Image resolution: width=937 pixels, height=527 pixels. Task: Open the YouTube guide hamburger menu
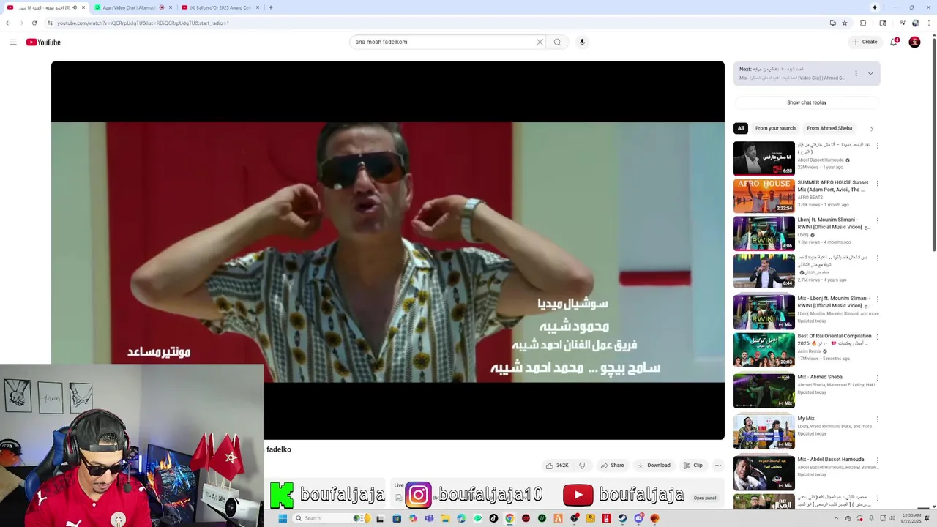13,42
